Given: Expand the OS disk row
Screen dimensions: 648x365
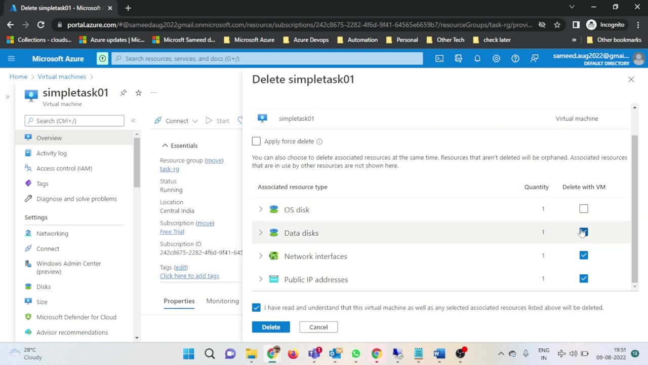Looking at the screenshot, I should (261, 209).
